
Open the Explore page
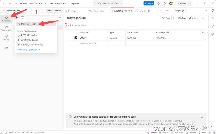click(x=74, y=3)
